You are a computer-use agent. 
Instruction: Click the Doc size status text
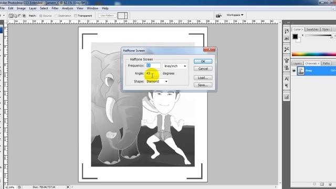pyautogui.click(x=44, y=187)
